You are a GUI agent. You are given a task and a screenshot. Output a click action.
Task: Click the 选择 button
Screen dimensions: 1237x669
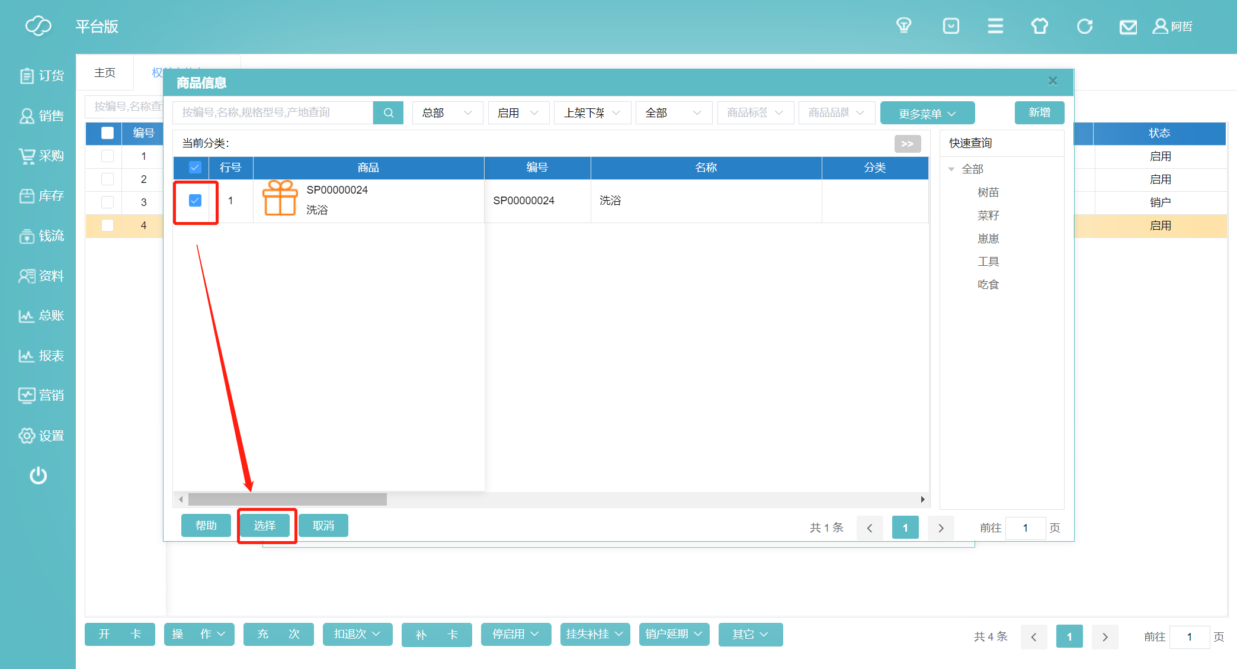tap(265, 526)
